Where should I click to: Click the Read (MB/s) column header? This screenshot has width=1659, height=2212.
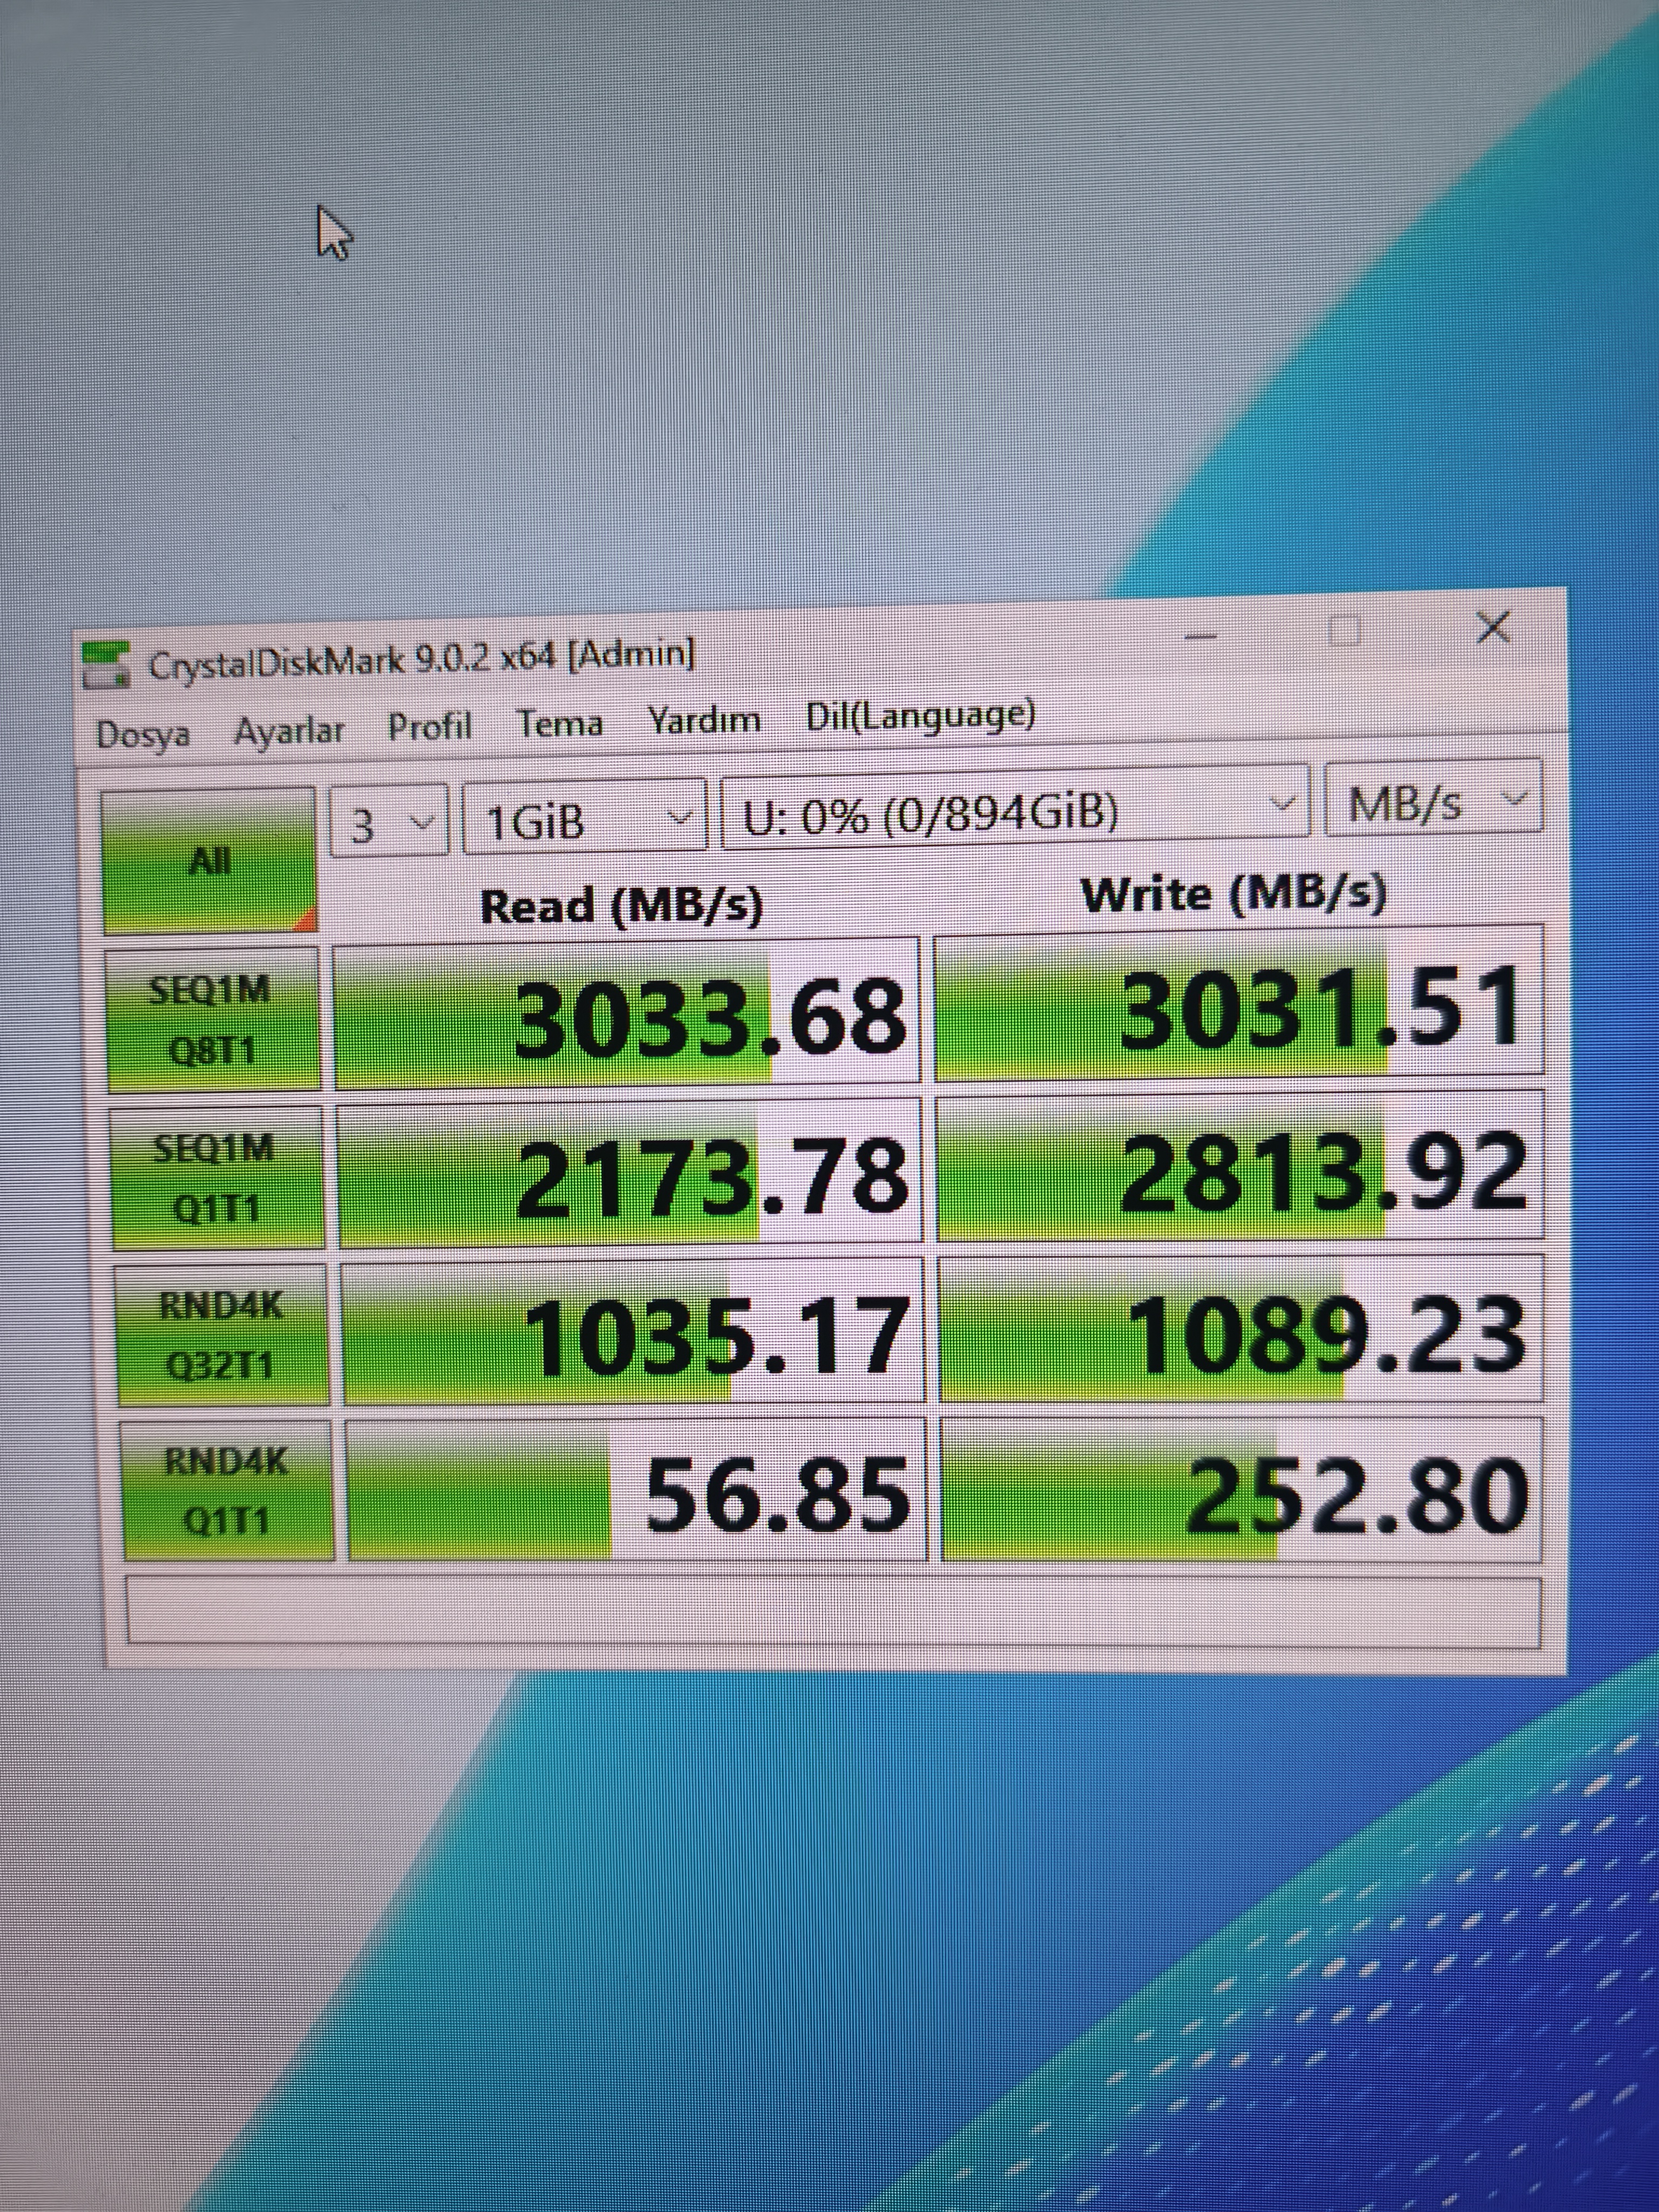(x=621, y=907)
